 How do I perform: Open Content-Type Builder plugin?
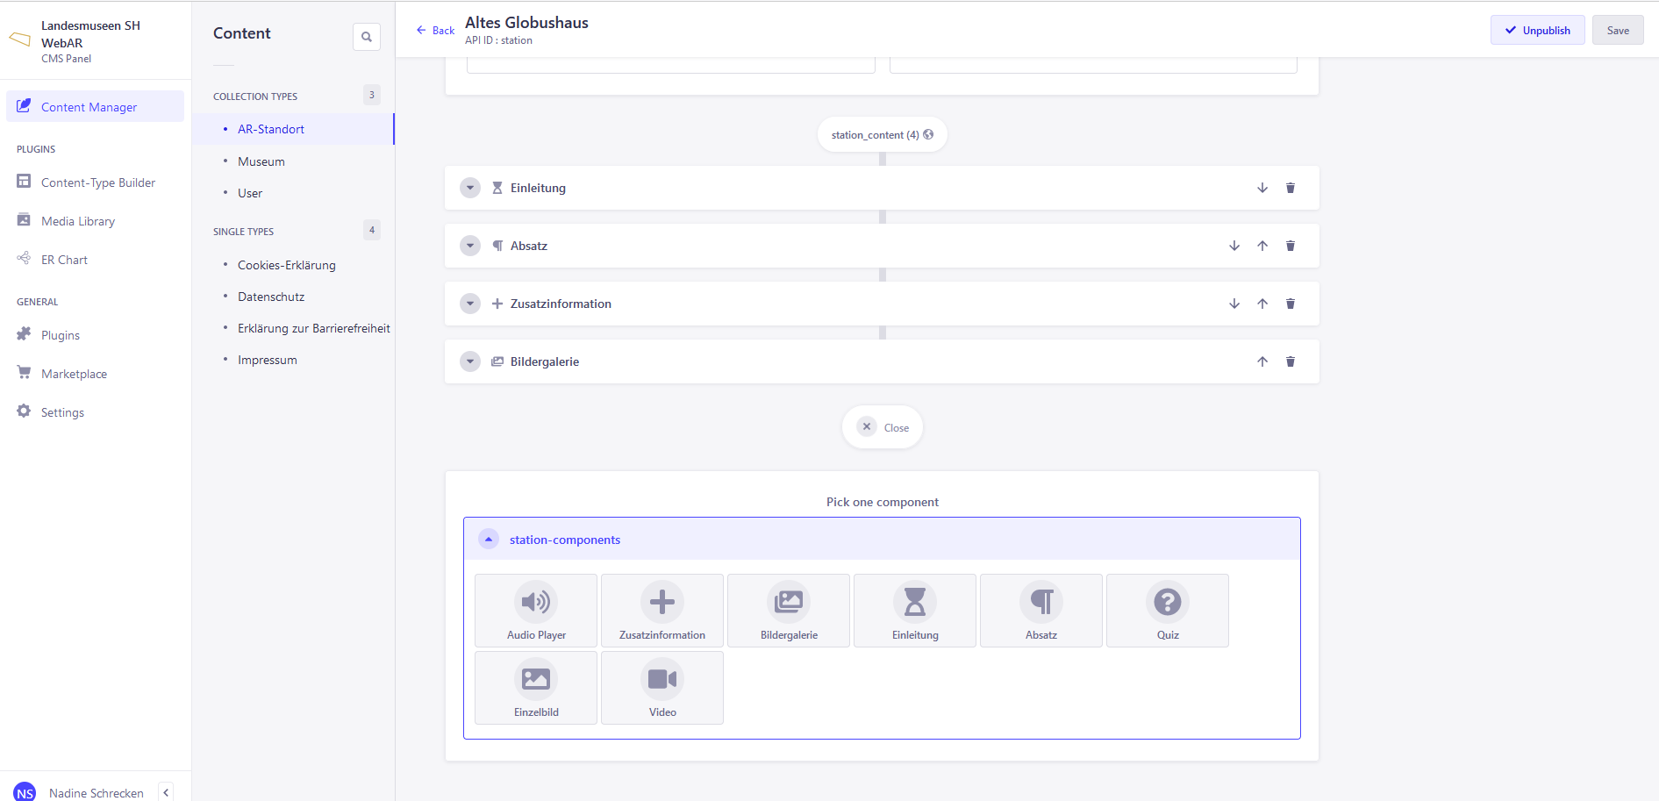97,182
